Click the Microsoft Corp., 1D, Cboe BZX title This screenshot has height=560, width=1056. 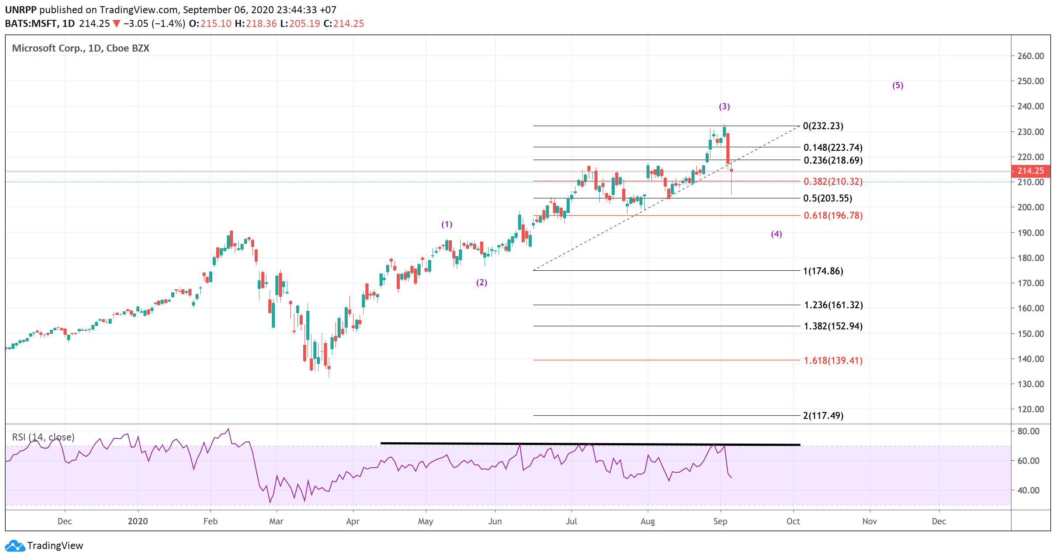(81, 48)
